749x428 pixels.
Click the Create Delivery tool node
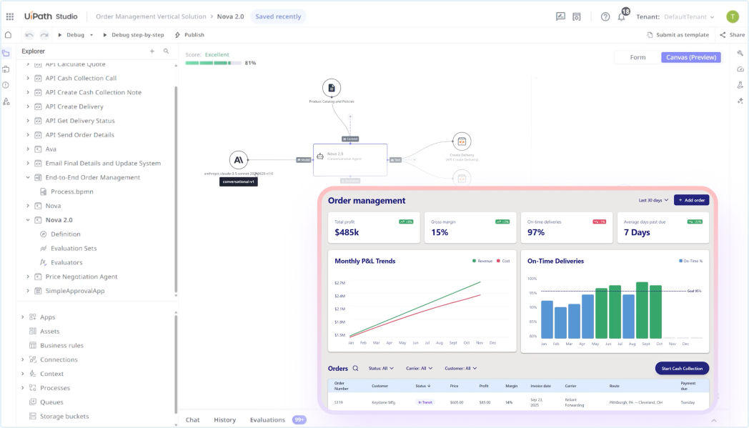click(x=462, y=141)
